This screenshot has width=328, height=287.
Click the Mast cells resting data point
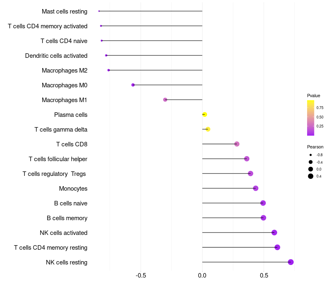[99, 11]
